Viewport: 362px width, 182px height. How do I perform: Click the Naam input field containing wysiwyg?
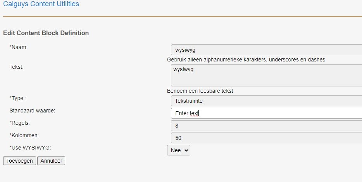click(266, 50)
